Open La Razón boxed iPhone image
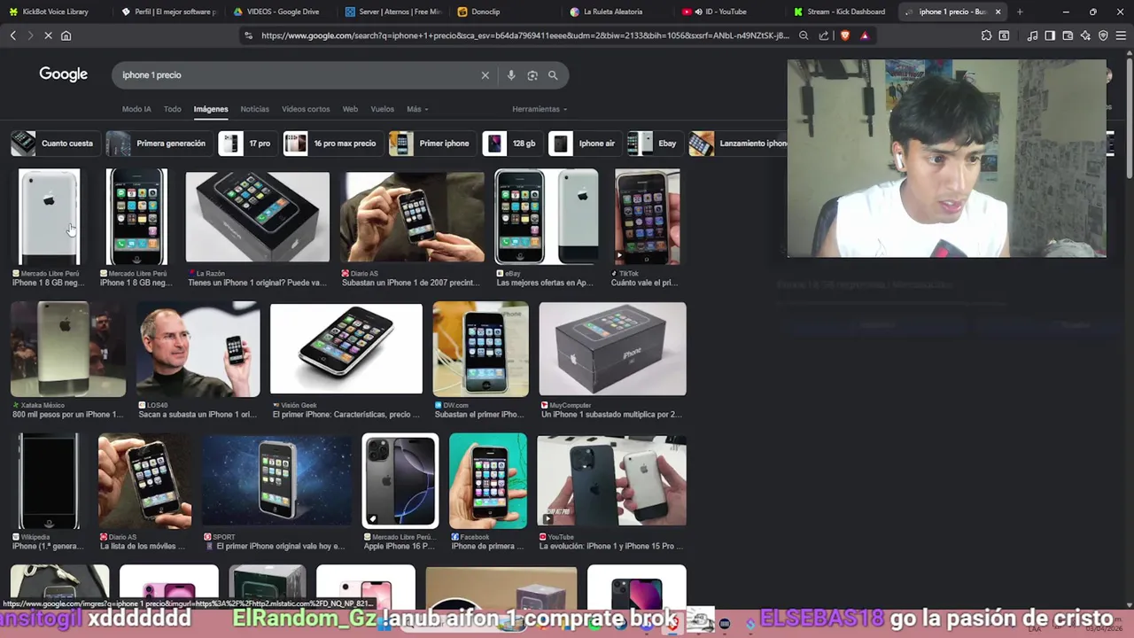This screenshot has height=638, width=1134. (257, 217)
